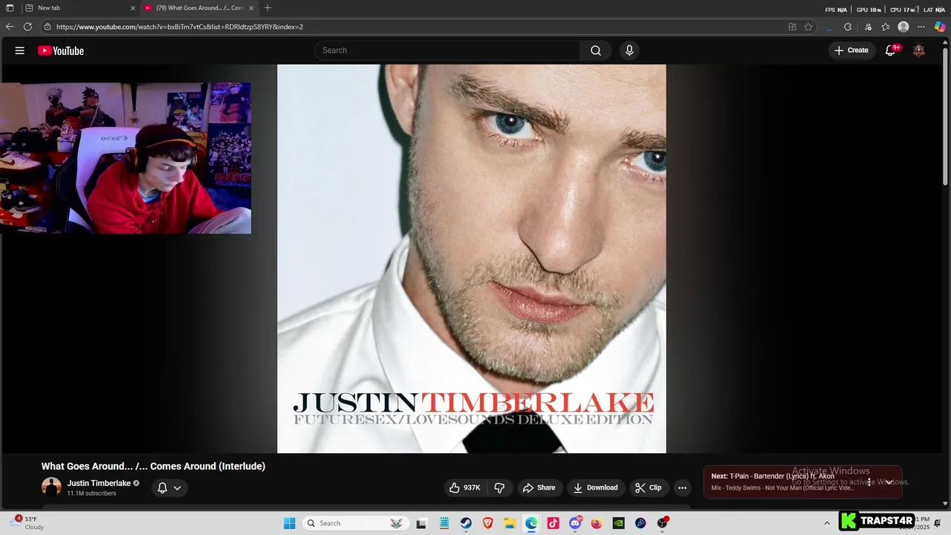The image size is (951, 535).
Task: Switch to Microsoft Edge on taskbar
Action: 531,523
